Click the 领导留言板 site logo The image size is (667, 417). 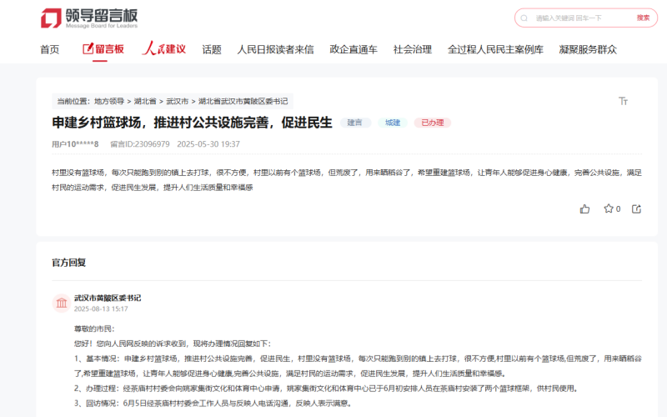point(89,18)
